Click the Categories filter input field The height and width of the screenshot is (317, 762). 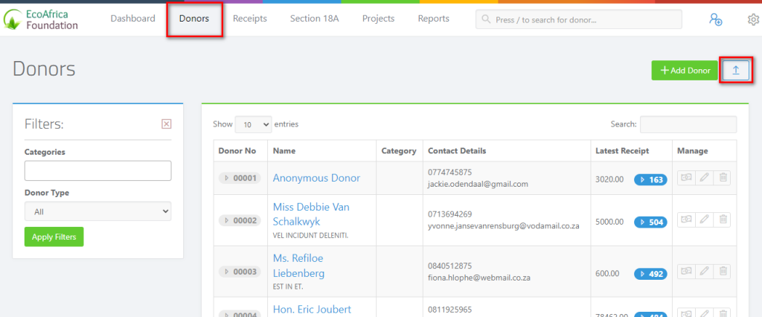(x=97, y=170)
